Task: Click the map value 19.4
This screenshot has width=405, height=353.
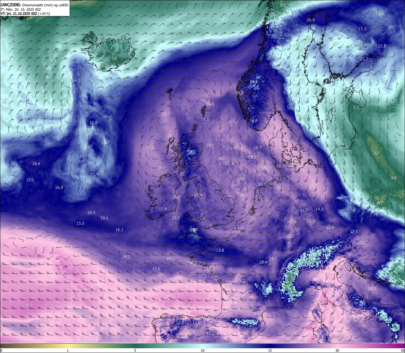Action: click(x=91, y=213)
